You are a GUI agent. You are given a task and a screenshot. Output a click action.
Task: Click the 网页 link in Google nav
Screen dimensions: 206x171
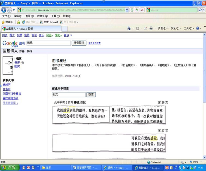5,35
